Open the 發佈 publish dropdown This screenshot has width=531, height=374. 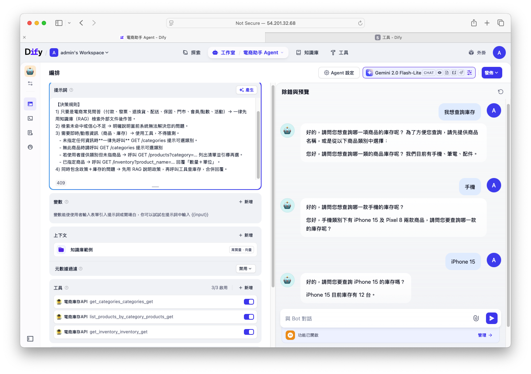coord(491,73)
